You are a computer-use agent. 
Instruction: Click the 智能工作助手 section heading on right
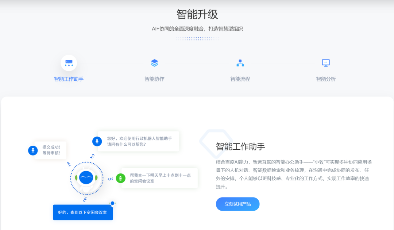click(x=240, y=146)
